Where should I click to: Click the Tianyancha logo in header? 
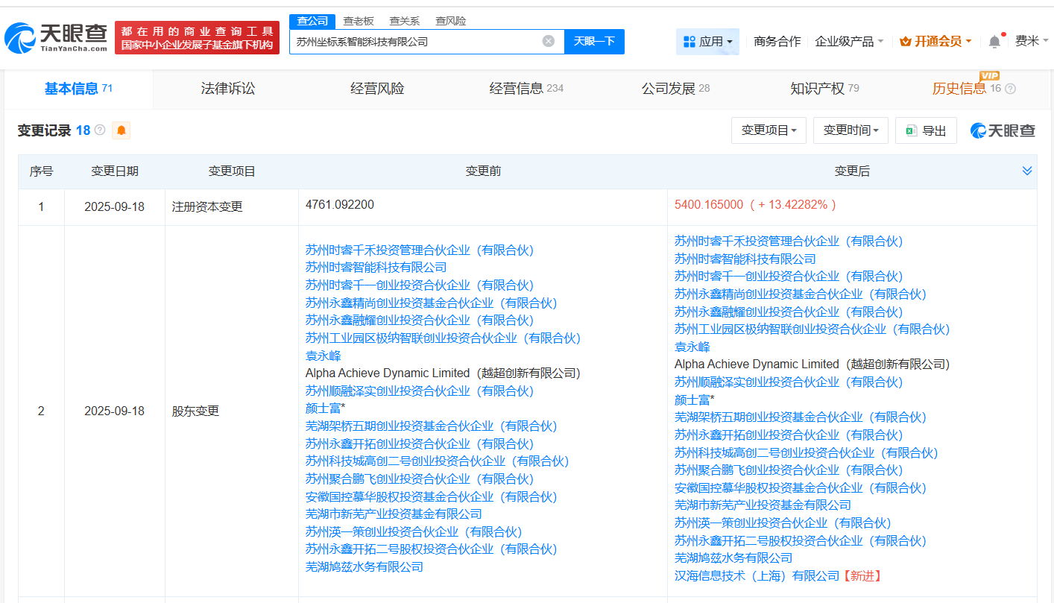(x=57, y=37)
